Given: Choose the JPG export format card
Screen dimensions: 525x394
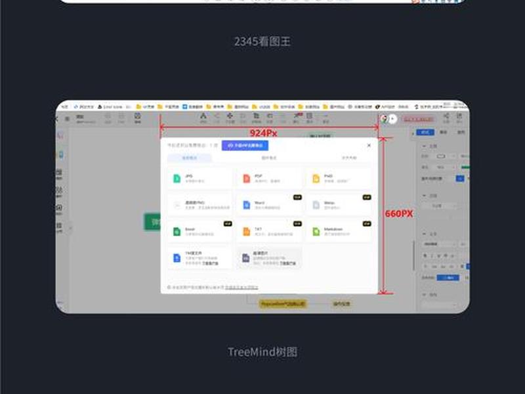Looking at the screenshot, I should 199,179.
